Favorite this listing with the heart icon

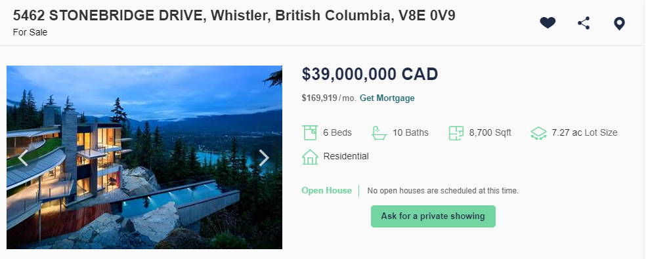pyautogui.click(x=548, y=23)
